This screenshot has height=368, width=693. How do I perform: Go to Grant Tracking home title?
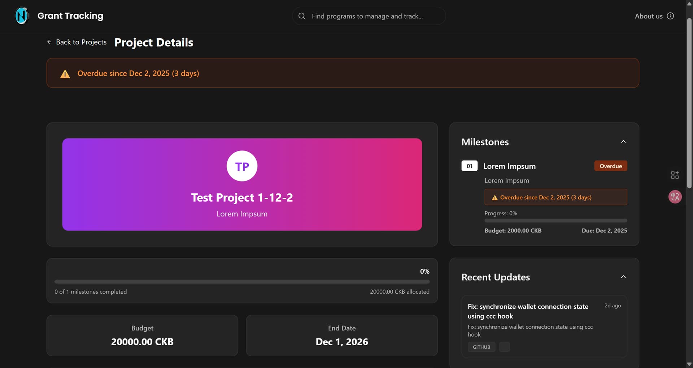click(x=70, y=16)
